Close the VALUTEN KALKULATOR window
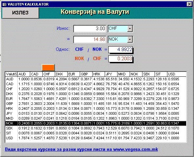194x157 pixels. 189,4
